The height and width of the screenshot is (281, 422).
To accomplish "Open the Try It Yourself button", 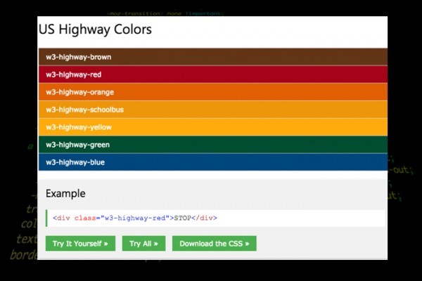I will point(80,243).
